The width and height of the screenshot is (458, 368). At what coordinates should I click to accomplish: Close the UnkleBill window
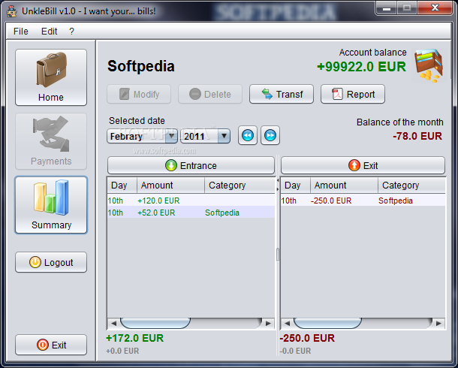(435, 8)
